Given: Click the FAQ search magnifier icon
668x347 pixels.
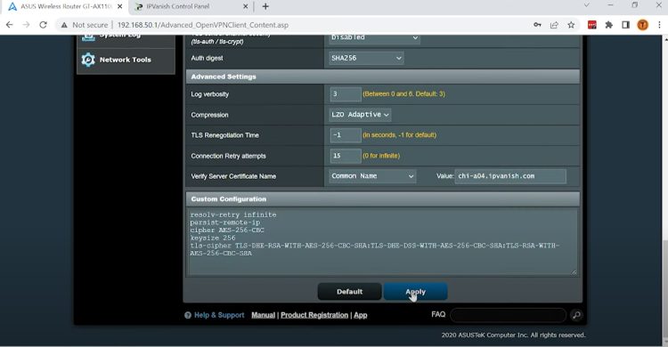Looking at the screenshot, I should tap(576, 315).
